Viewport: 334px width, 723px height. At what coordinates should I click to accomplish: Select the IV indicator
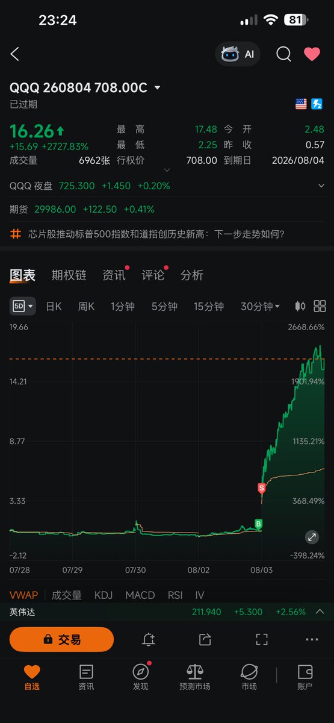pos(200,595)
